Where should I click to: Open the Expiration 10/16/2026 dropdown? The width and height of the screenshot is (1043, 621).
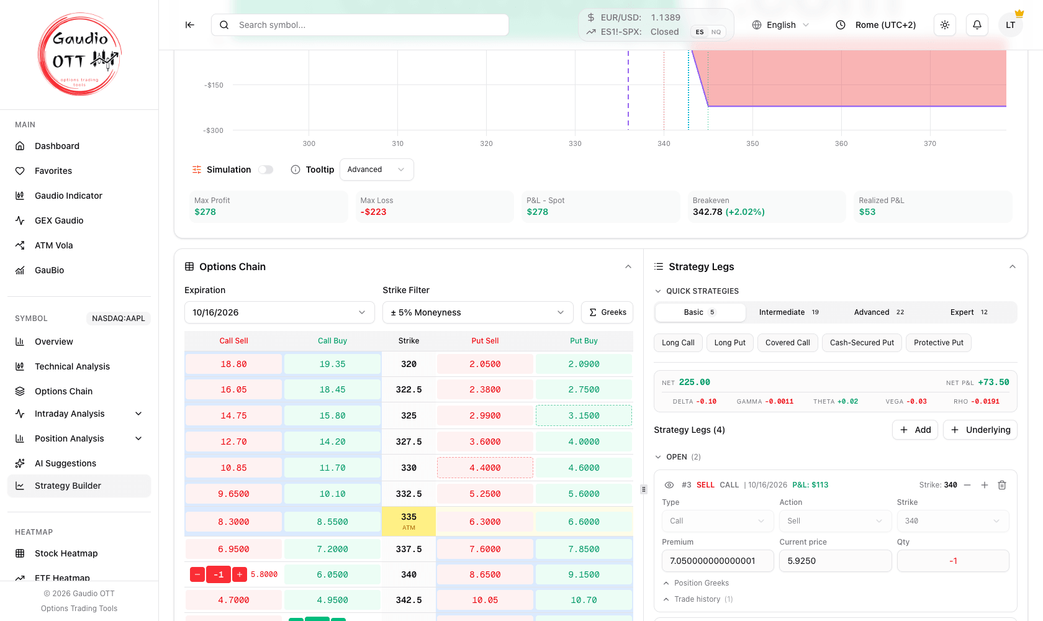[279, 312]
